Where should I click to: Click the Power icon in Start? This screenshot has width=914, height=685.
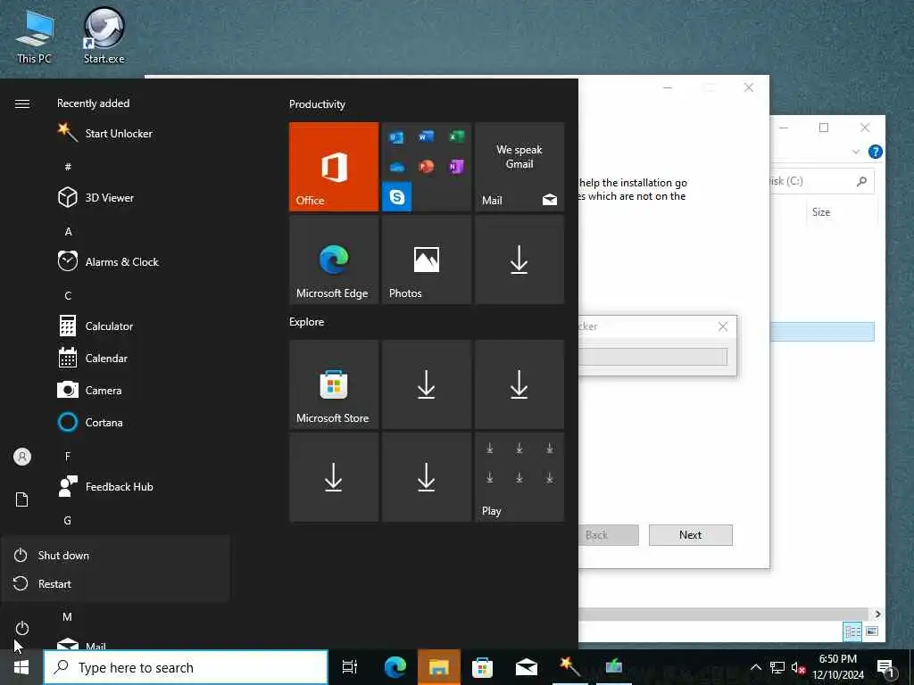point(22,628)
